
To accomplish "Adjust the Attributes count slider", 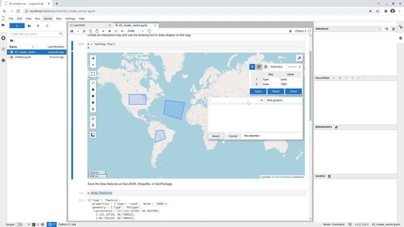I will [x=292, y=67].
